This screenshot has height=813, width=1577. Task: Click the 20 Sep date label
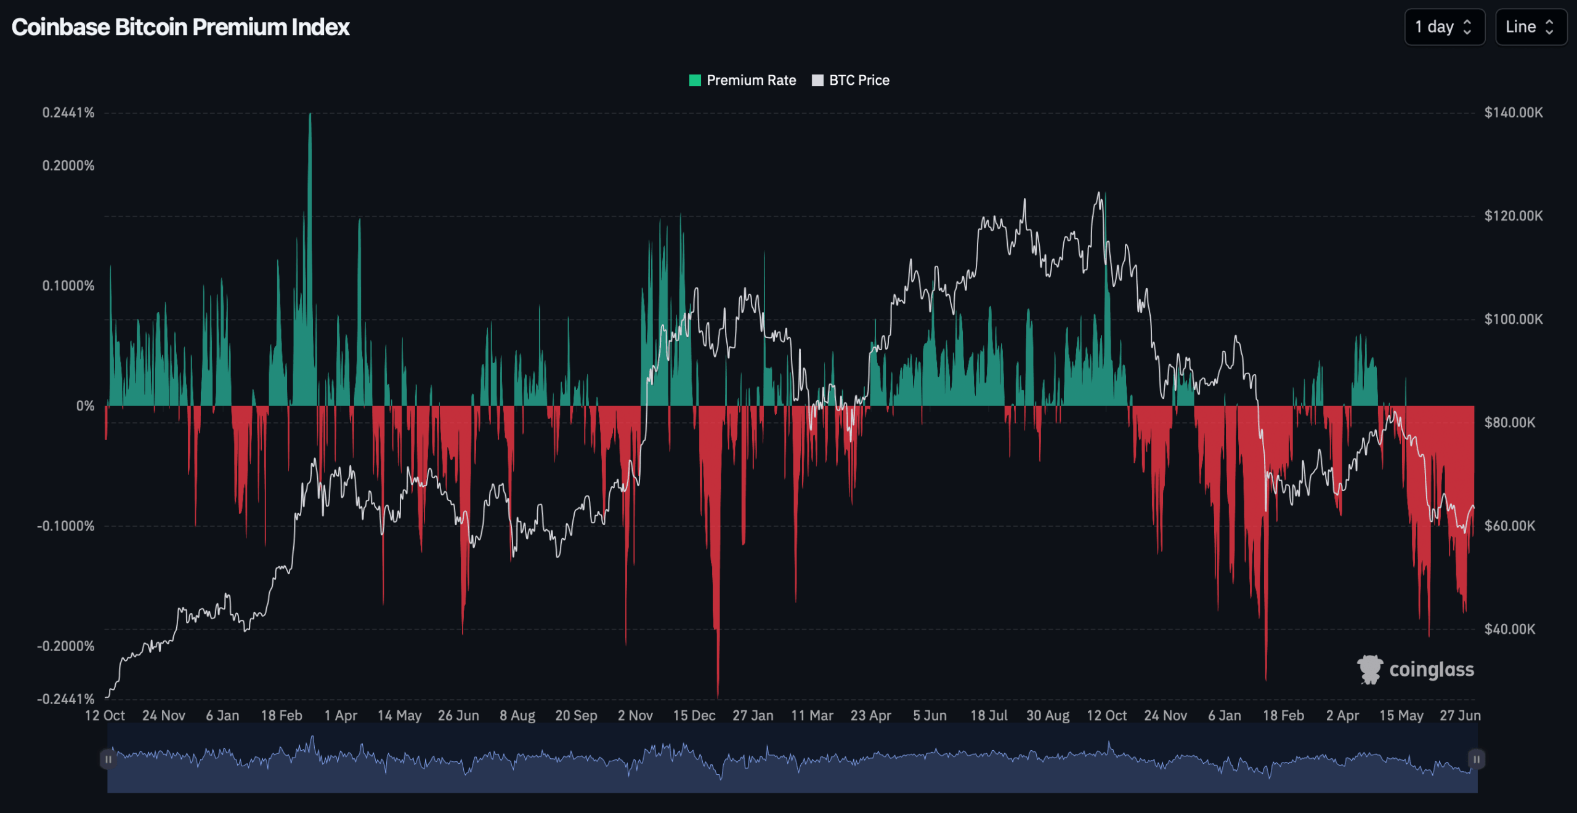[576, 715]
